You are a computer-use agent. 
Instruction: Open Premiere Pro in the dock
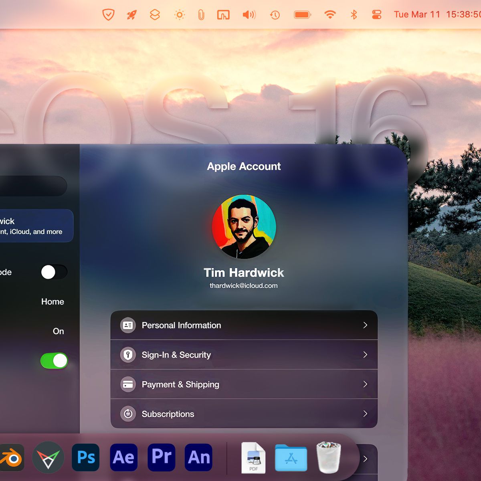161,457
